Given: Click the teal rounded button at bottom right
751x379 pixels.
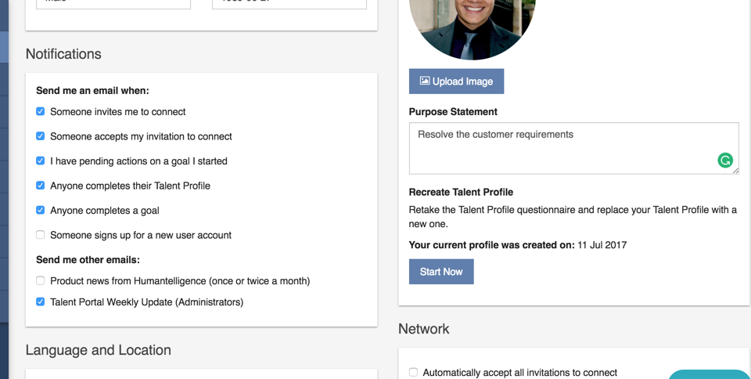Looking at the screenshot, I should (x=710, y=374).
